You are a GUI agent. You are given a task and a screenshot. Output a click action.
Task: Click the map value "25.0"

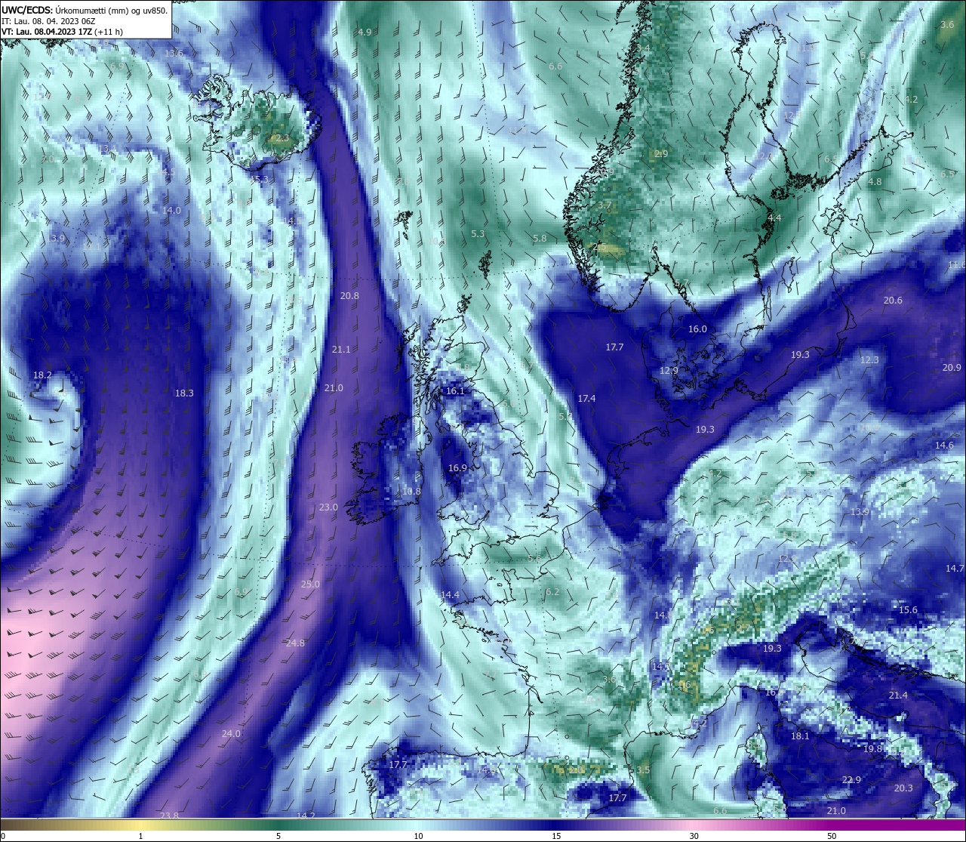[310, 584]
